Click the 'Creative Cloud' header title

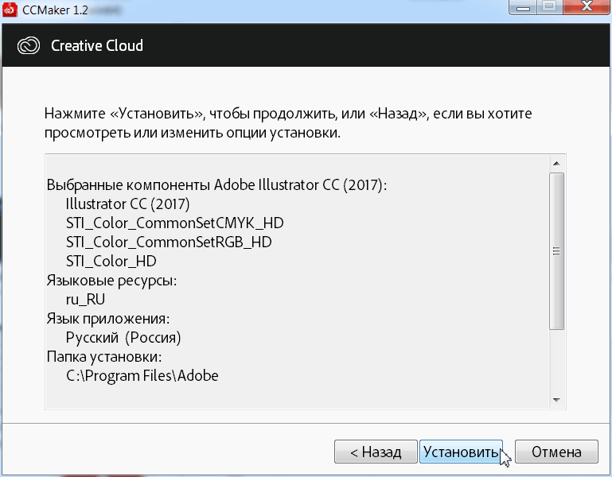click(97, 45)
